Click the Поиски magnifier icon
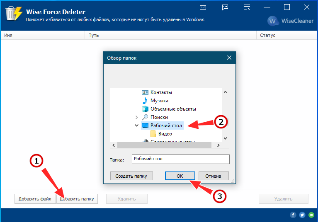This screenshot has width=318, height=222. [145, 117]
